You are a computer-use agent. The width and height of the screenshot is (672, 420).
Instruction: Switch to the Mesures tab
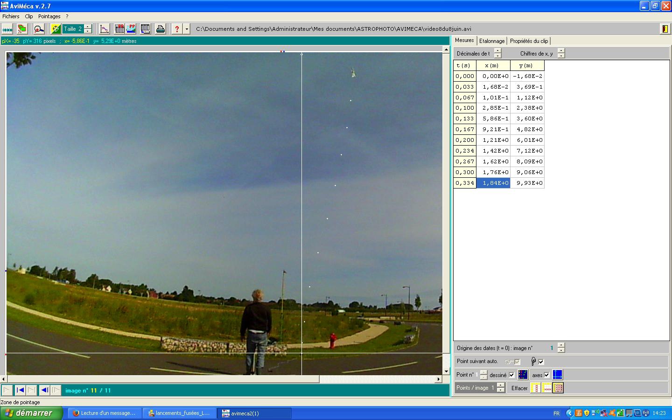point(464,41)
